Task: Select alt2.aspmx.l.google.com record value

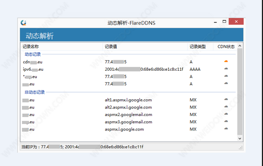Action: coord(128,107)
